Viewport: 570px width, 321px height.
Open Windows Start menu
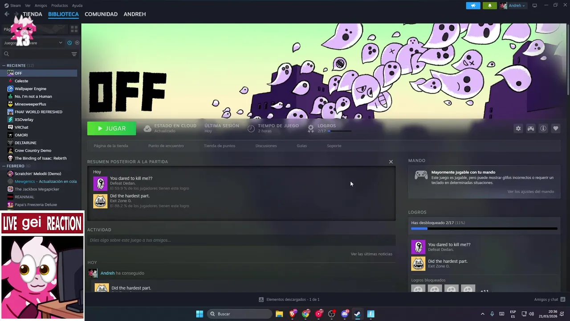point(199,314)
